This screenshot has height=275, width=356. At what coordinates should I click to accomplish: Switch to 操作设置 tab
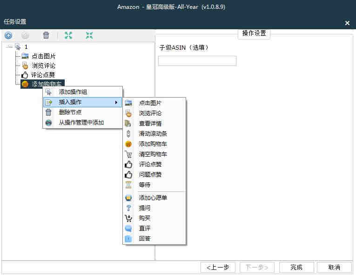(254, 33)
